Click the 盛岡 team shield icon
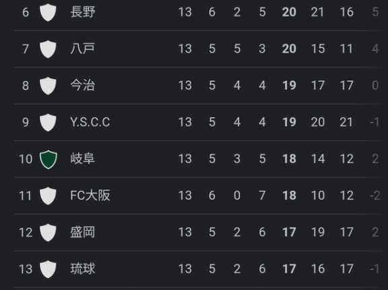The width and height of the screenshot is (388, 290). [x=48, y=233]
